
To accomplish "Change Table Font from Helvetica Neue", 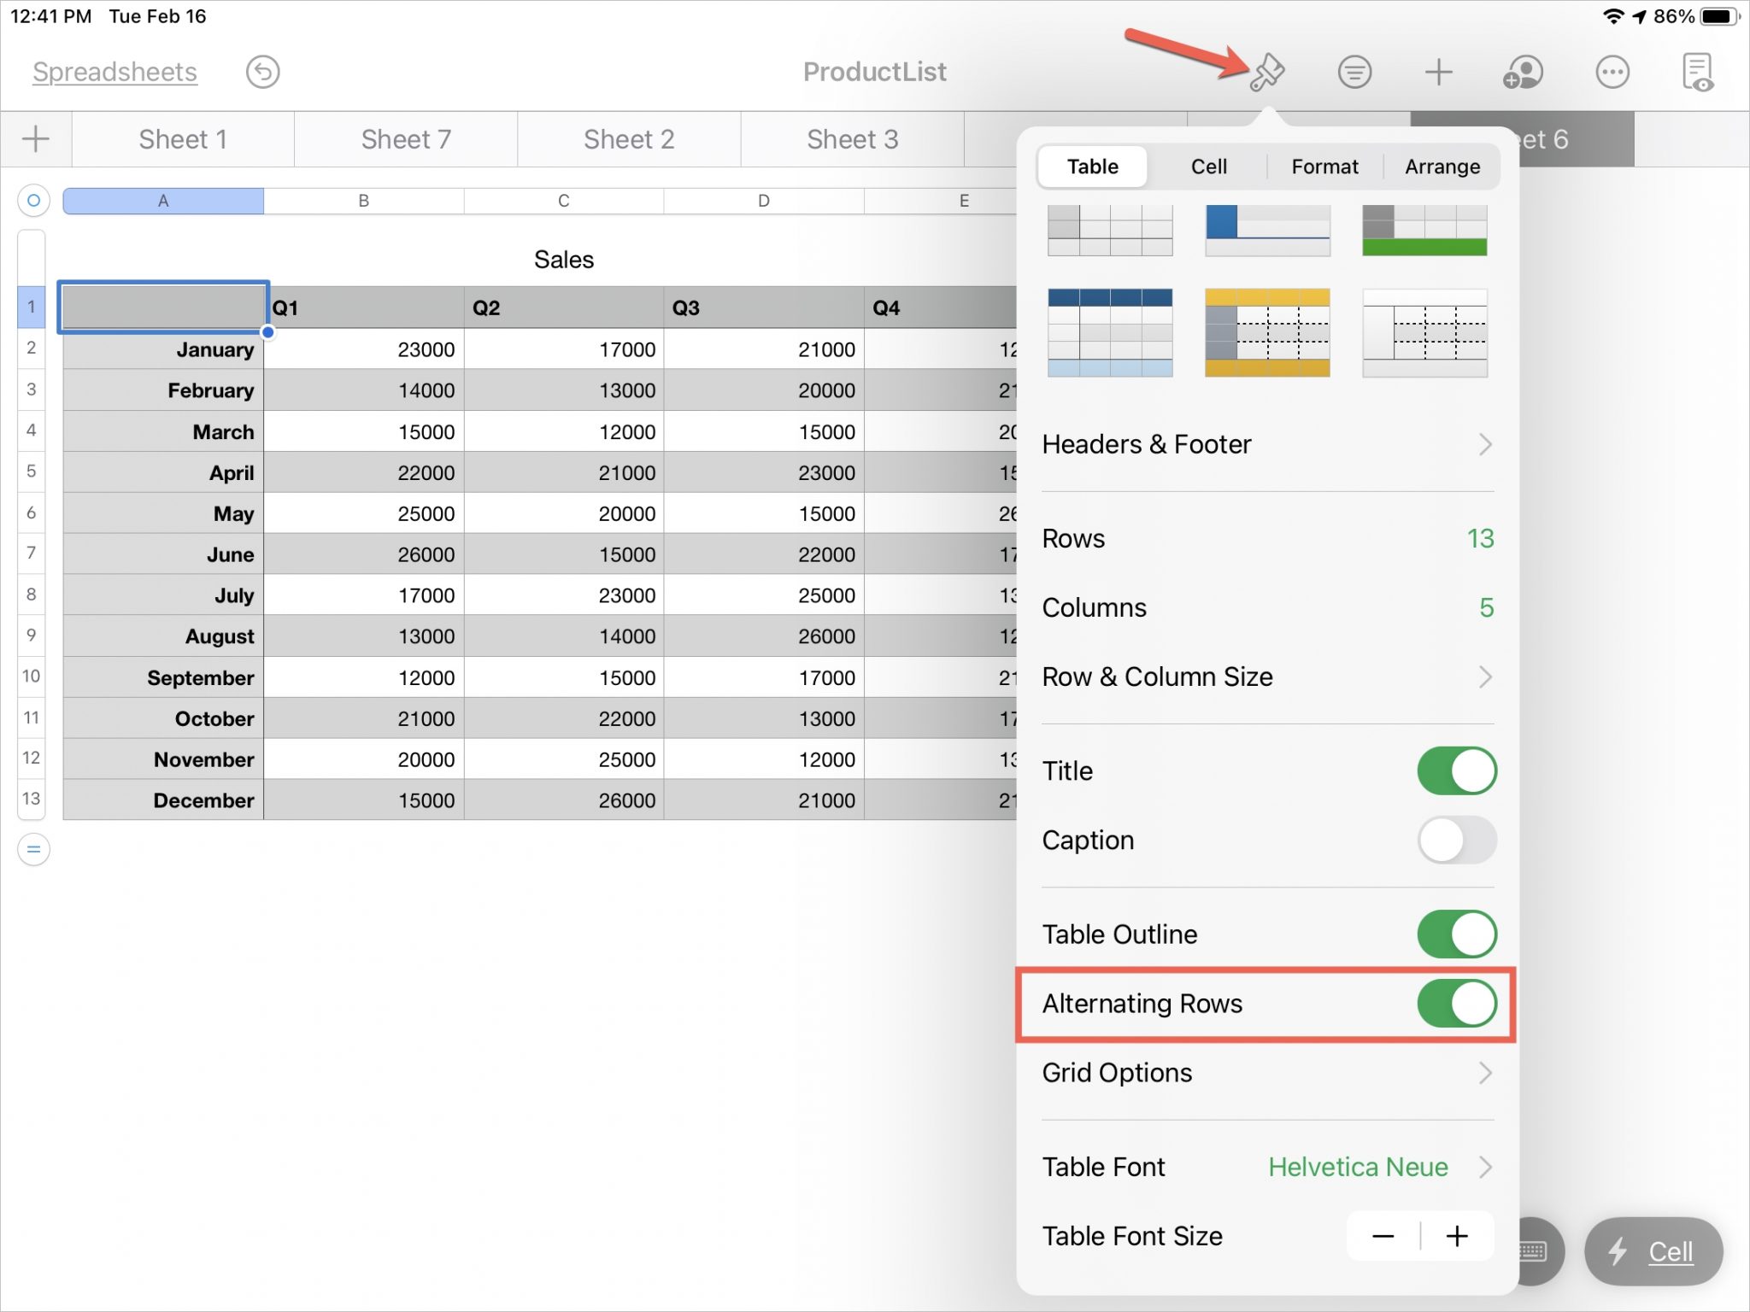I will coord(1357,1167).
